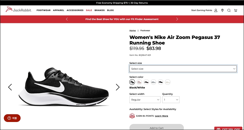Open the Select width dropdown

pyautogui.click(x=145, y=100)
